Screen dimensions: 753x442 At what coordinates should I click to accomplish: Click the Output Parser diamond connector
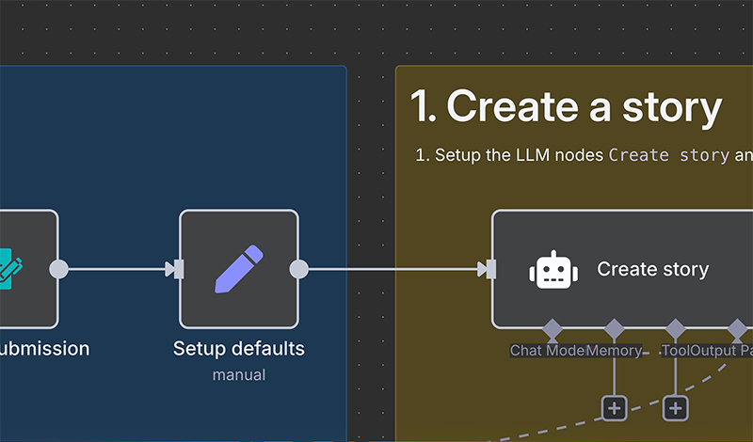(737, 330)
